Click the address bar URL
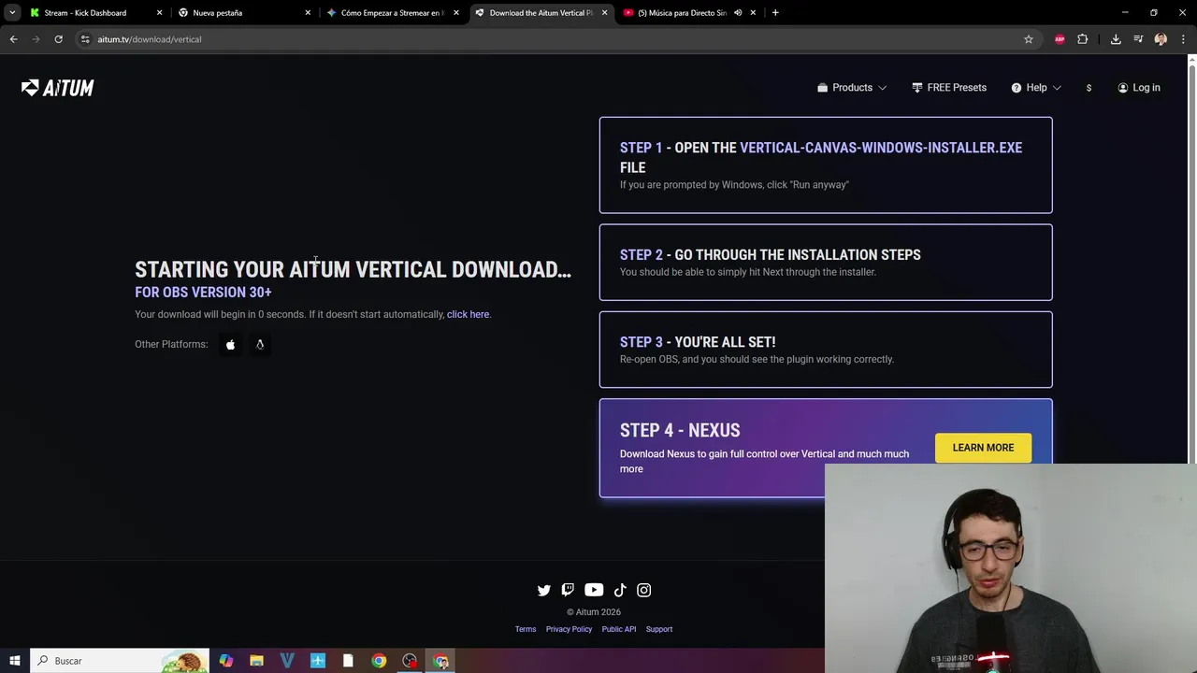The height and width of the screenshot is (673, 1197). pyautogui.click(x=150, y=39)
